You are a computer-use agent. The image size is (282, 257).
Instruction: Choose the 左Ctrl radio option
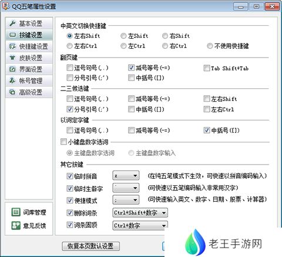123,46
